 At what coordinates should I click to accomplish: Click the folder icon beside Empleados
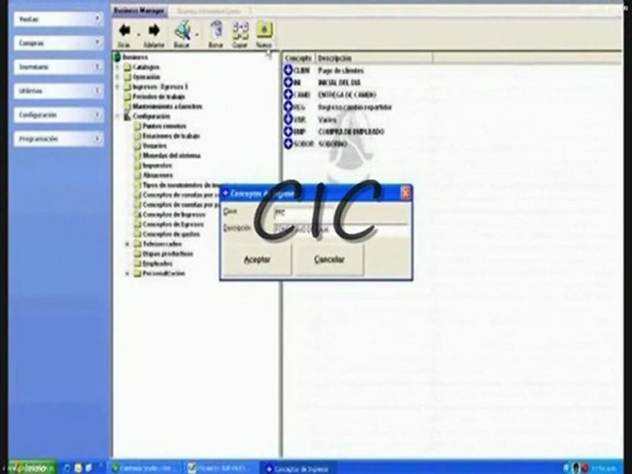138,263
